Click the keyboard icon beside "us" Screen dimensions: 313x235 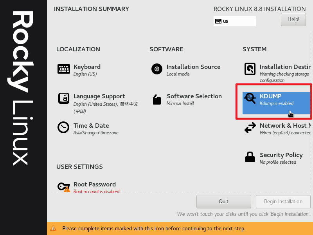[218, 21]
